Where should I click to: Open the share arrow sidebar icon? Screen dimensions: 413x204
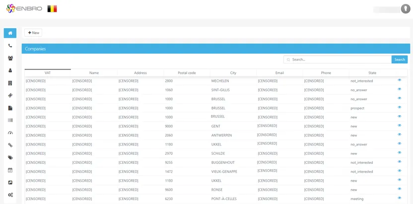(10, 183)
